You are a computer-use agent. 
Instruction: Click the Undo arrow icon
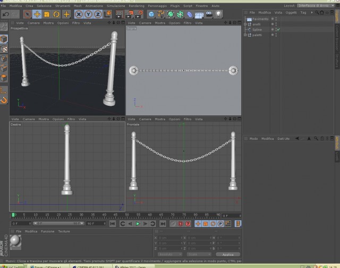(x=6, y=14)
